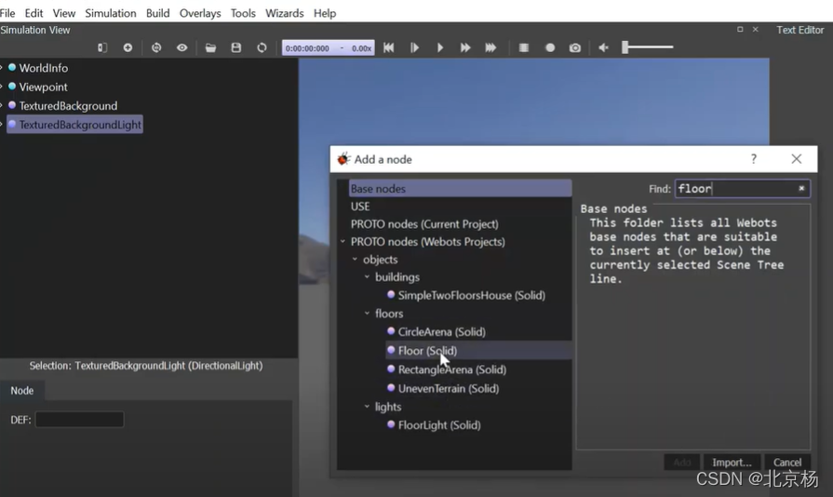Adjust the volume slider in toolbar
Viewport: 833px width, 497px height.
648,47
